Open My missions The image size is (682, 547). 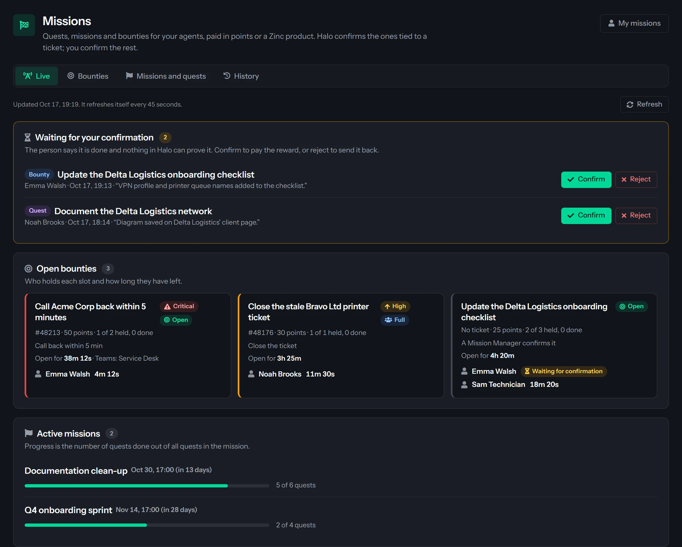pyautogui.click(x=634, y=23)
